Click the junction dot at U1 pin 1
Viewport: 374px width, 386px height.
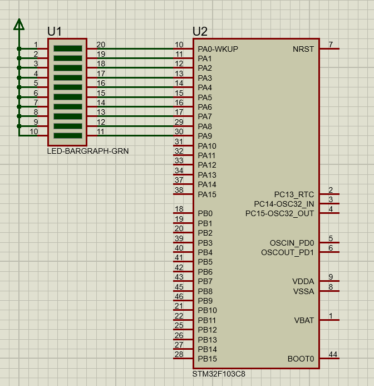click(19, 49)
